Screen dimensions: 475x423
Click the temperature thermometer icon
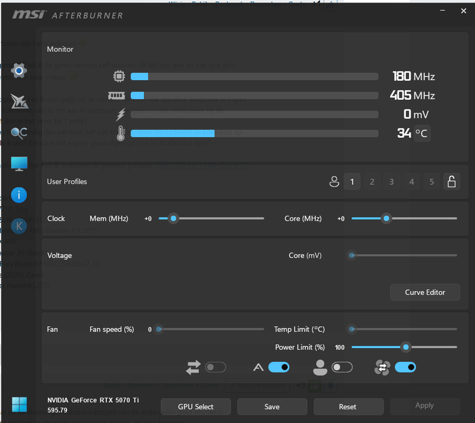point(121,133)
